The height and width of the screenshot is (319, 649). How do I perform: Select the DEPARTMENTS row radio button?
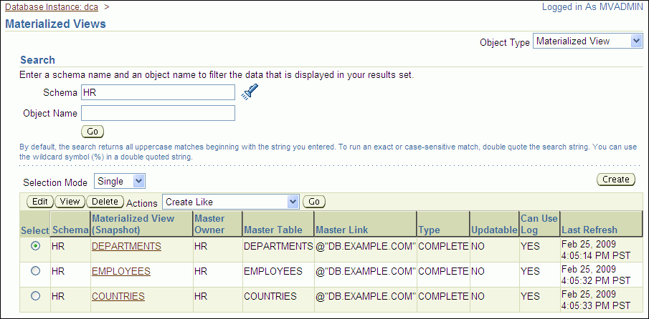35,246
